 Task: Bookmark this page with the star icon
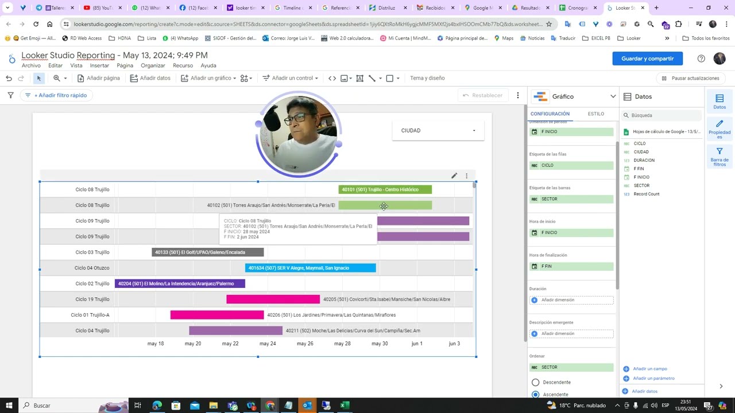pyautogui.click(x=549, y=24)
